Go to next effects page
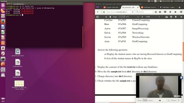 [x=179, y=100]
